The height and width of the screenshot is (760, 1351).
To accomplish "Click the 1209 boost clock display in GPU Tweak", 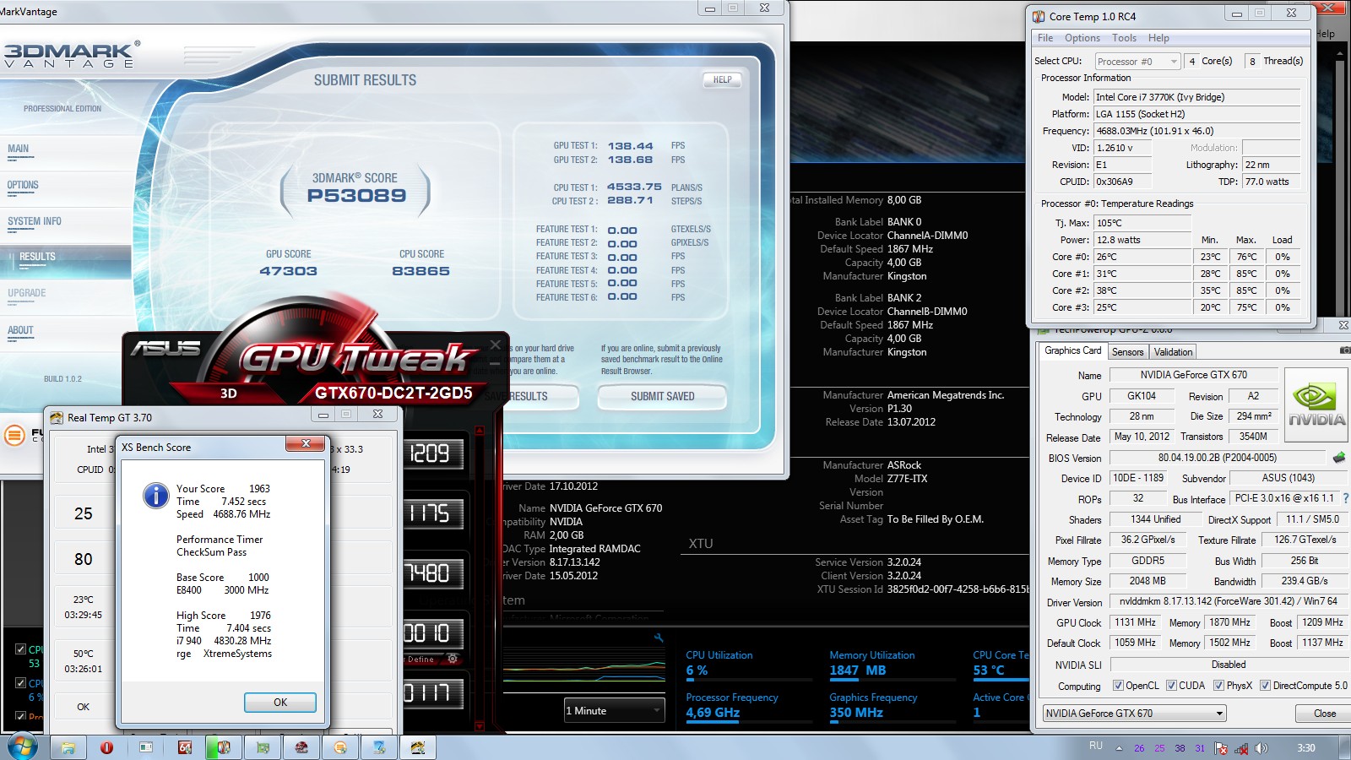I will (432, 454).
